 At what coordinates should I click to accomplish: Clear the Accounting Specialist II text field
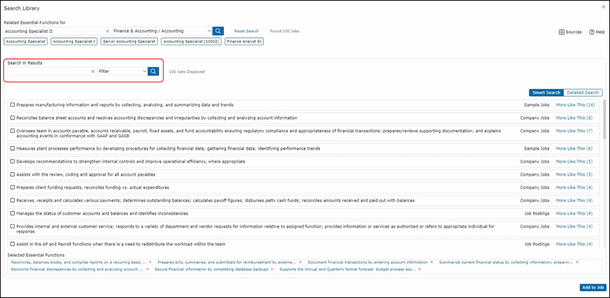pos(108,31)
